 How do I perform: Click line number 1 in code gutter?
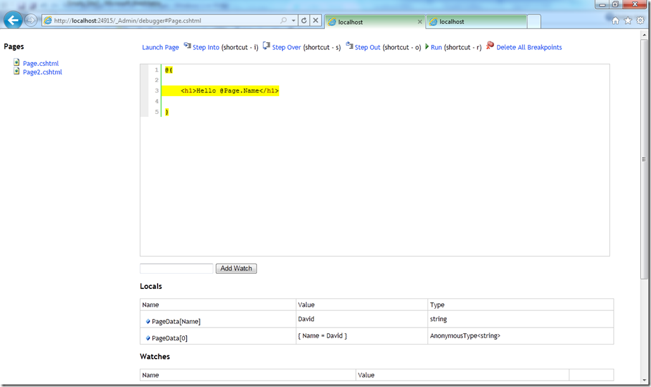coord(156,70)
